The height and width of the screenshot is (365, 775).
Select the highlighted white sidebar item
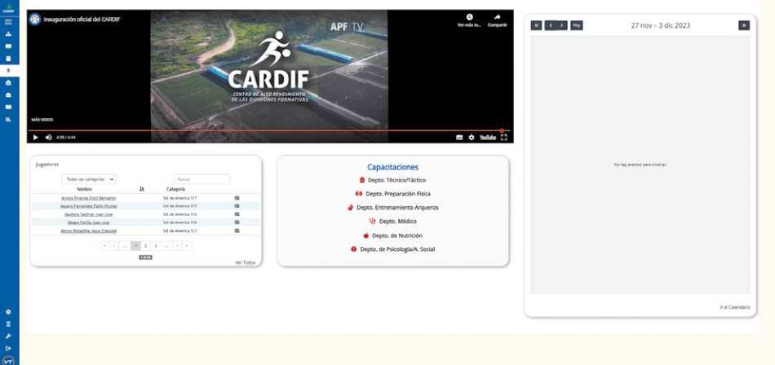click(10, 71)
